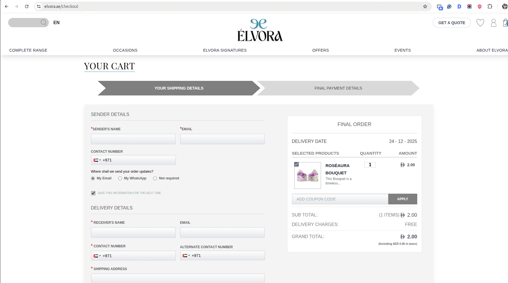
Task: Choose Not required for order updates
Action: pos(155,178)
